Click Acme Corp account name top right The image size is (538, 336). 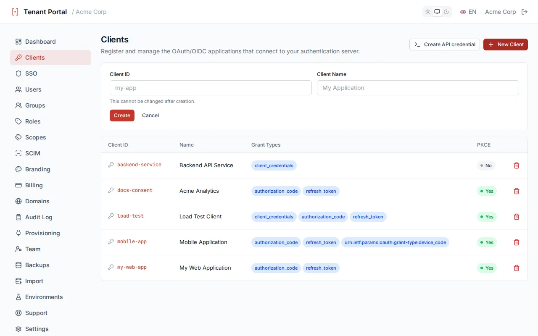coord(500,12)
